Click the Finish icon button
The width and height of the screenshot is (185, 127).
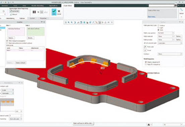pyautogui.click(x=145, y=50)
